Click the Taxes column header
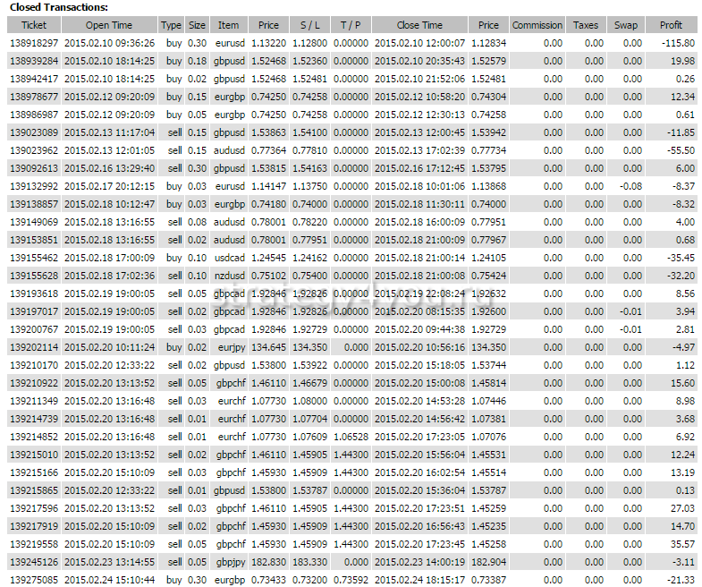The height and width of the screenshot is (587, 702). tap(586, 25)
